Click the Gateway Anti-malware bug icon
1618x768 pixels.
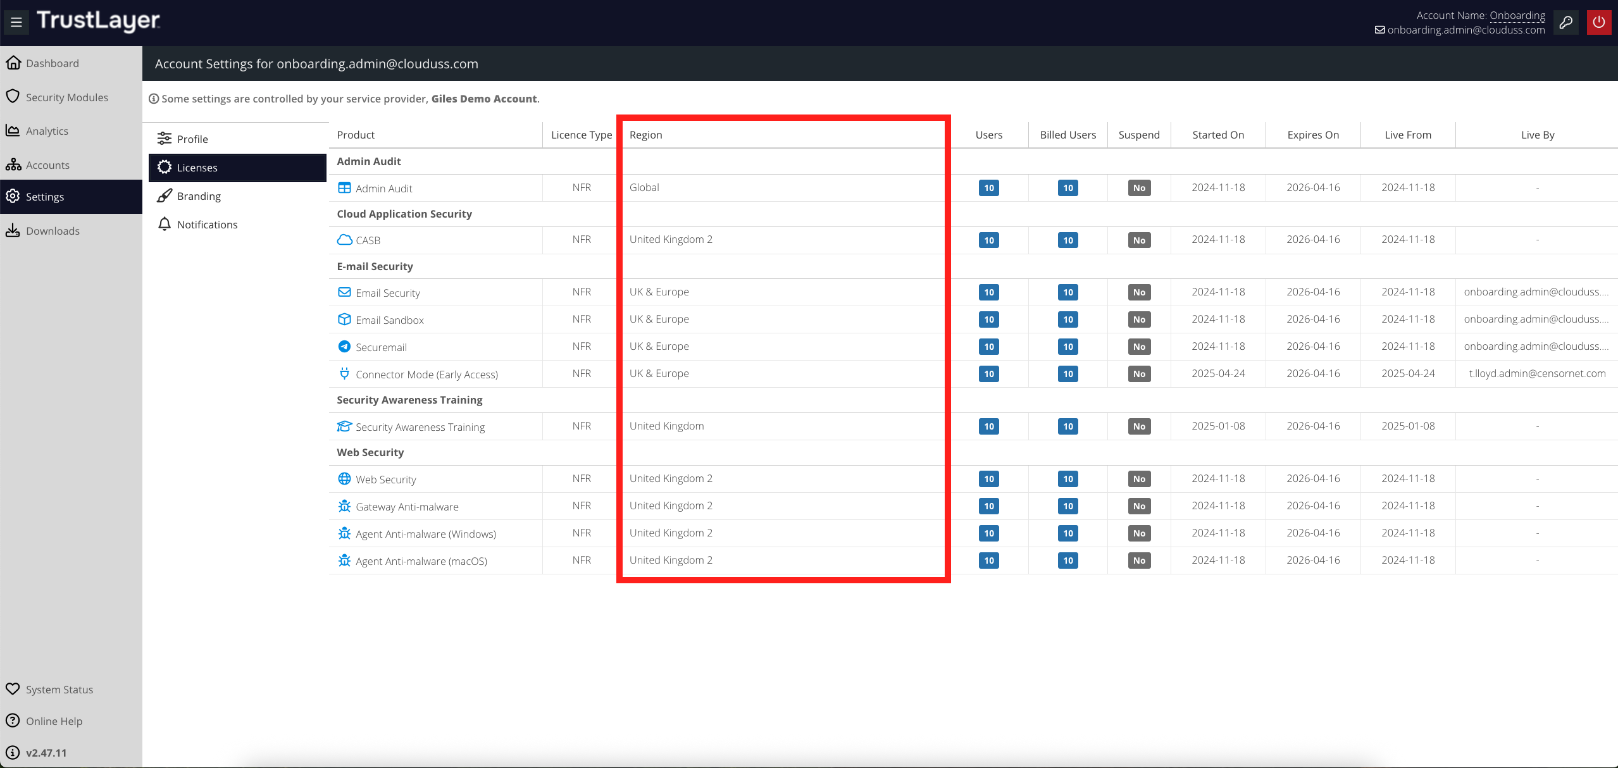(x=344, y=506)
